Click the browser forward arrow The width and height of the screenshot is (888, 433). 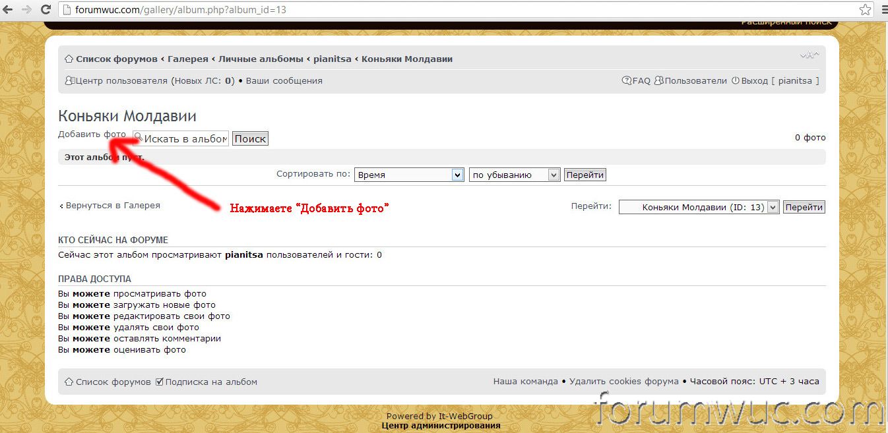coord(26,10)
